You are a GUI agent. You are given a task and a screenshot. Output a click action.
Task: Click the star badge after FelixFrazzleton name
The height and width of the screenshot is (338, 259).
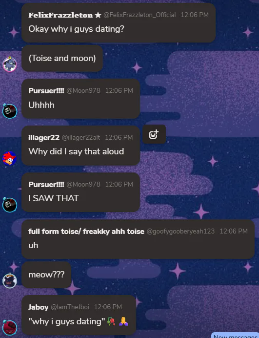click(98, 15)
